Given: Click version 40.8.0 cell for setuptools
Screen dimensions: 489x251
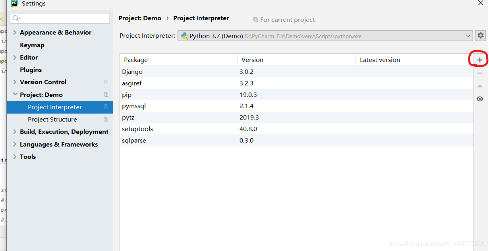Looking at the screenshot, I should pos(248,129).
